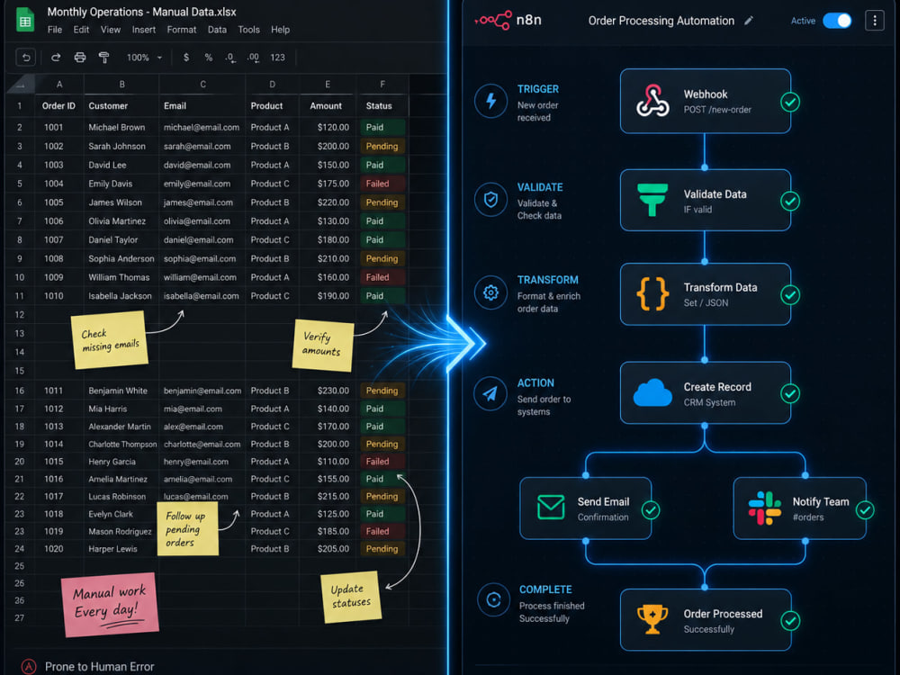The width and height of the screenshot is (900, 675).
Task: Click the select-all corner of the spreadsheet
Action: (21, 85)
